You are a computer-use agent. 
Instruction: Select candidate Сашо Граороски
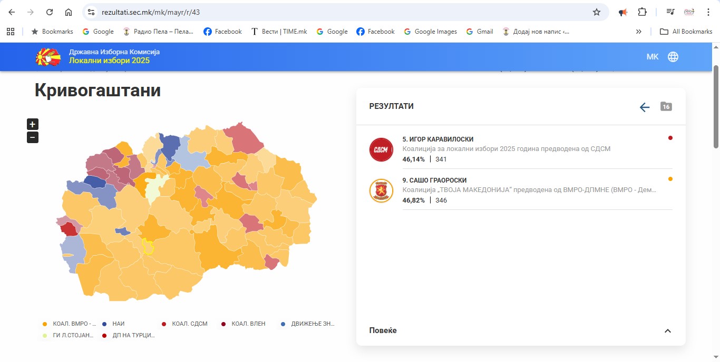tap(434, 180)
